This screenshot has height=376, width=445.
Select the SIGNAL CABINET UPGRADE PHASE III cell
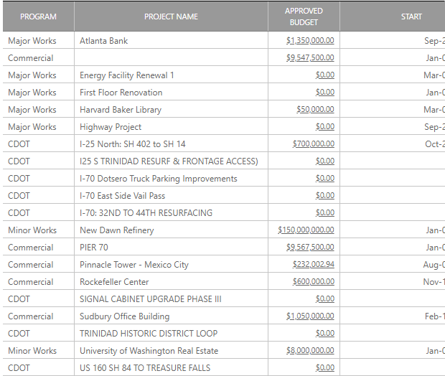pos(171,299)
